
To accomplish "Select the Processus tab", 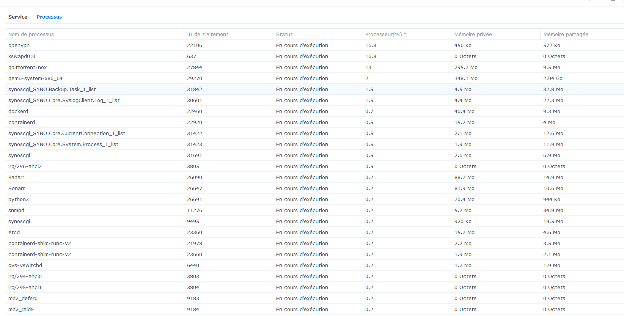I will pyautogui.click(x=49, y=17).
